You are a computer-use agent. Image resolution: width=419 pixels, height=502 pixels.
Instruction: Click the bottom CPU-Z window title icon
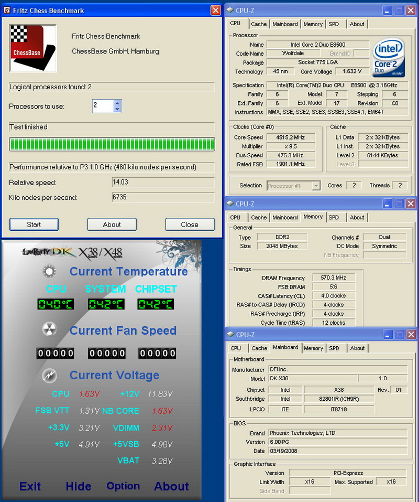pyautogui.click(x=230, y=334)
